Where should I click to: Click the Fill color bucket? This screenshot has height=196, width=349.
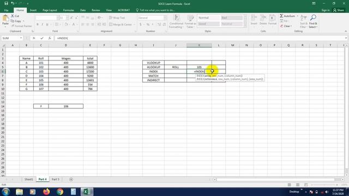click(x=66, y=24)
